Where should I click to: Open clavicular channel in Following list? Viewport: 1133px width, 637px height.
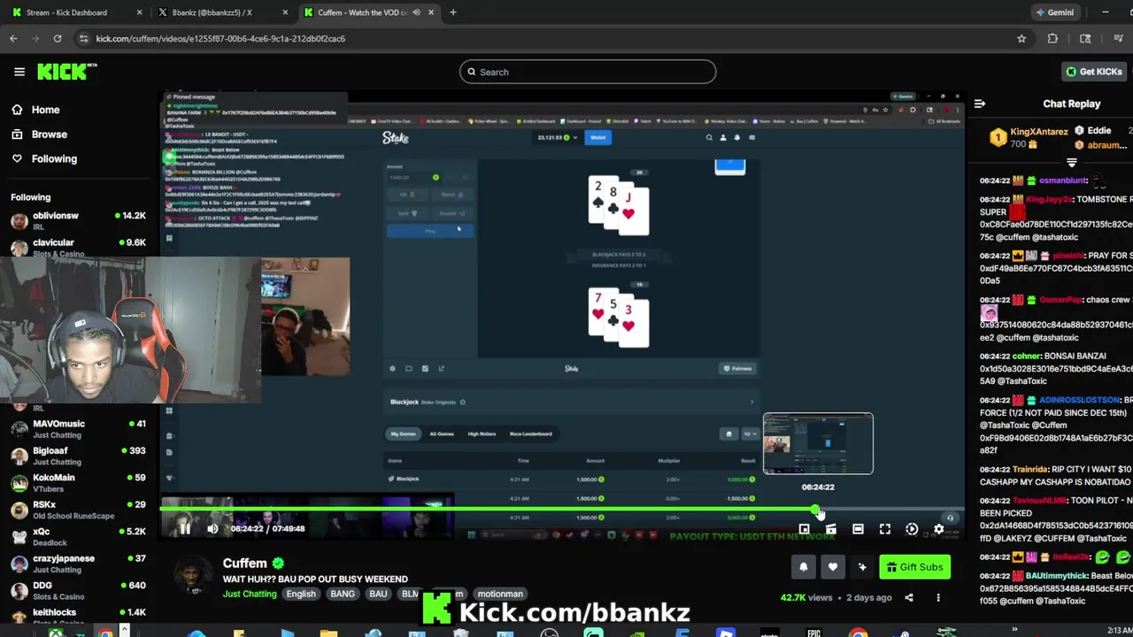(x=78, y=247)
